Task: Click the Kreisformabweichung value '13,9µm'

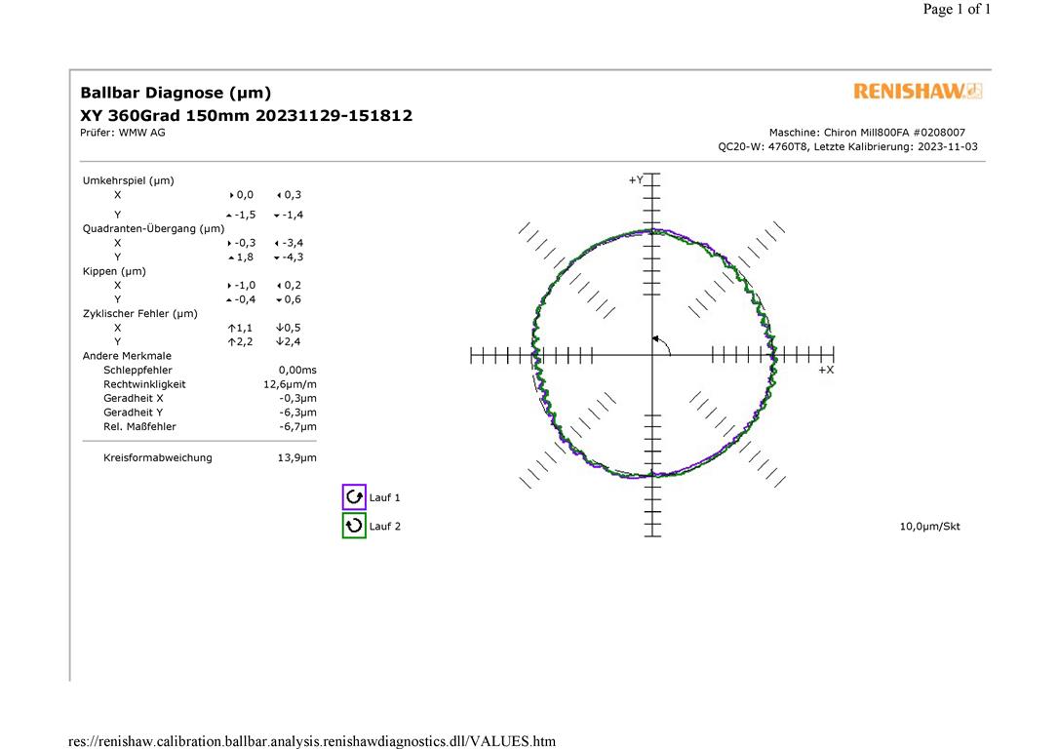Action: point(296,458)
